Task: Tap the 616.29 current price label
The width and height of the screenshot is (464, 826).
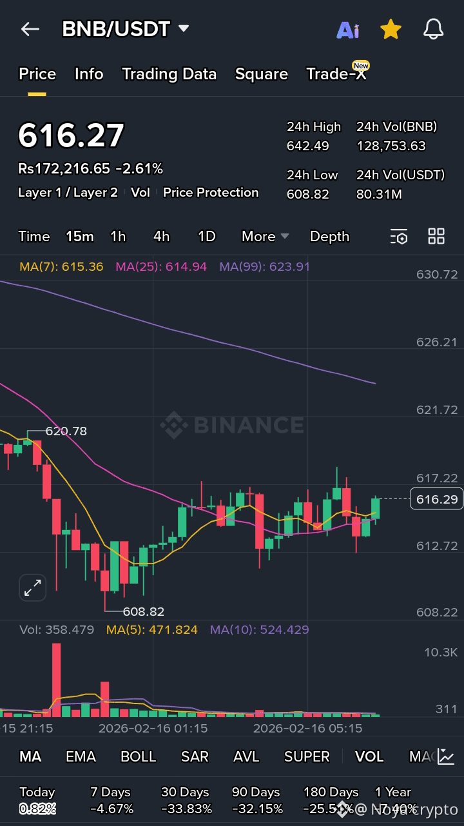Action: click(437, 499)
